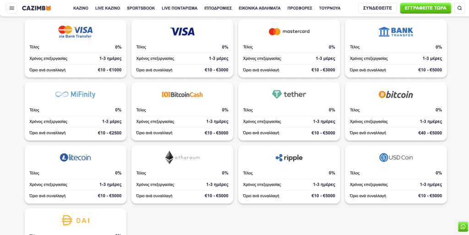Open the ΤΟΥΡΝΟΥΑ menu item
This screenshot has width=469, height=235.
tap(330, 8)
